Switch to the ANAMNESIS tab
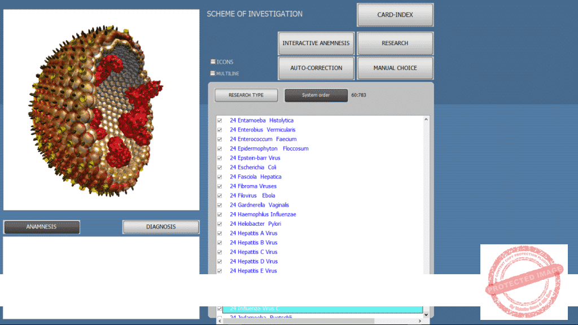 click(42, 227)
